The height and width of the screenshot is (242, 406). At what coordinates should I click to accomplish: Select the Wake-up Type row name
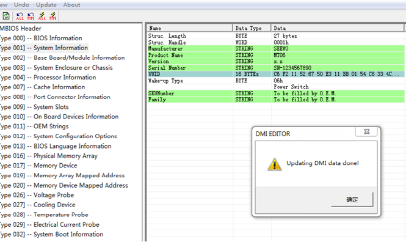point(165,81)
